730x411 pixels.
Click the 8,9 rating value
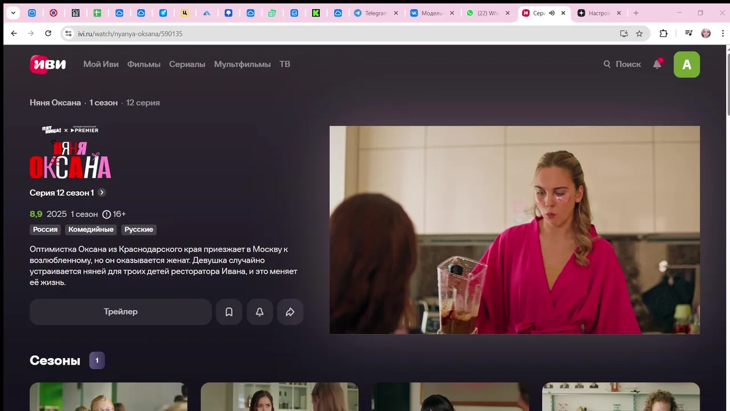(x=36, y=214)
